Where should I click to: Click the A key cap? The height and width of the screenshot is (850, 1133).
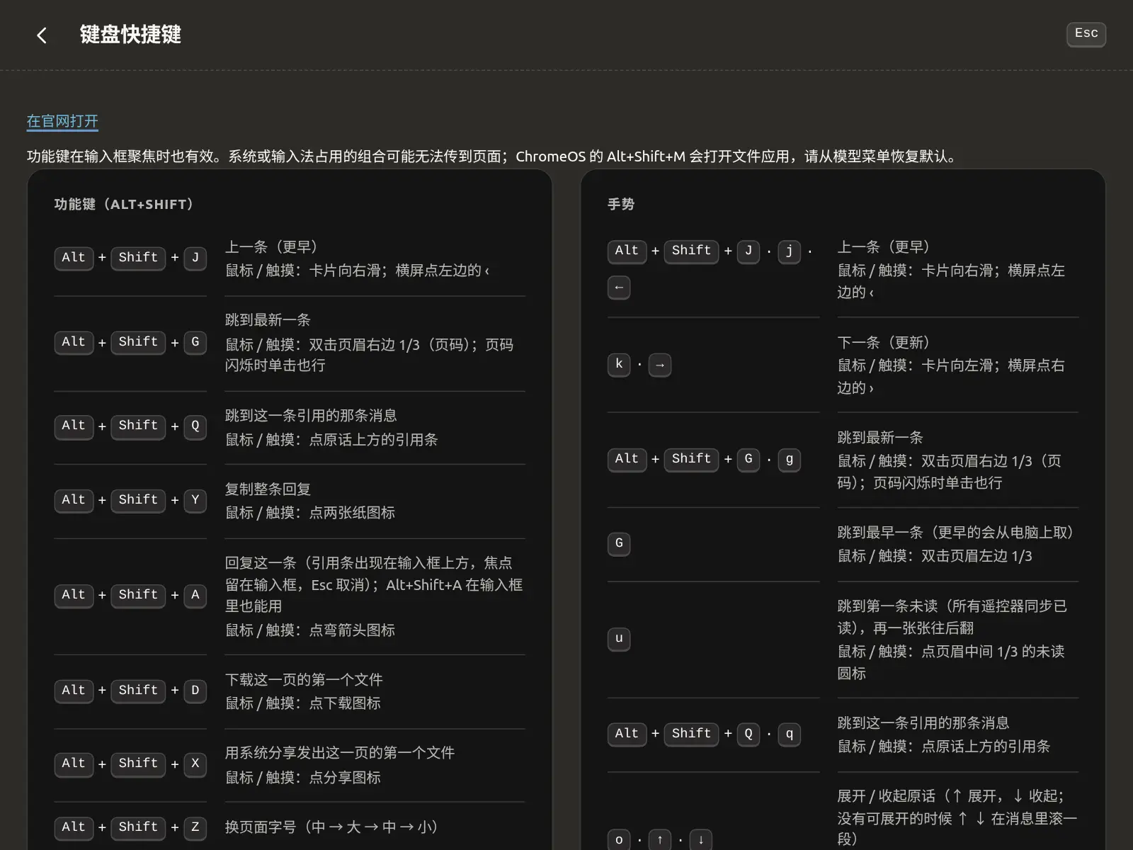point(195,595)
